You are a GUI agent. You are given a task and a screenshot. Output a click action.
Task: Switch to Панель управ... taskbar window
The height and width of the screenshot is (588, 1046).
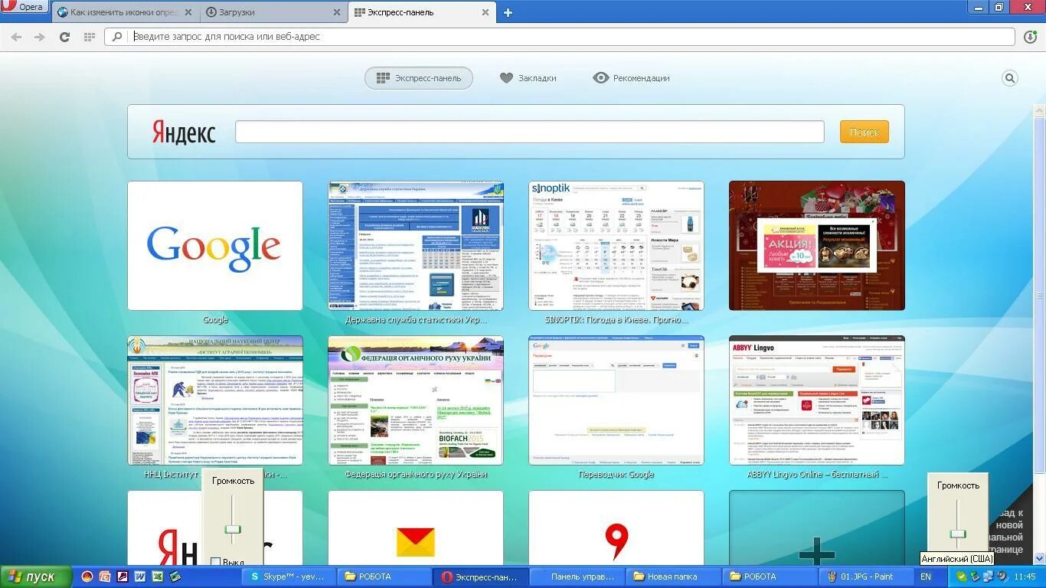tap(577, 577)
